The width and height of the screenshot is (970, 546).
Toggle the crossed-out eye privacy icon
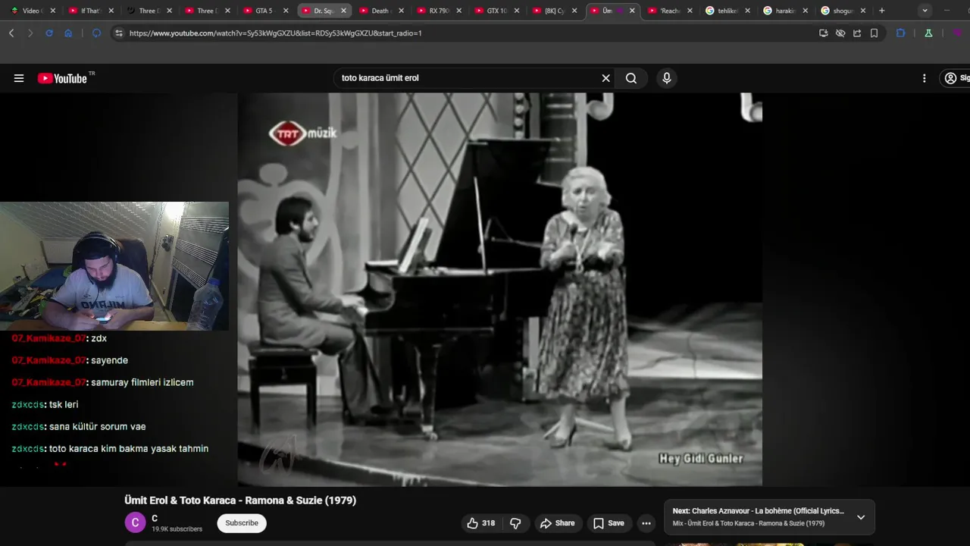[840, 33]
